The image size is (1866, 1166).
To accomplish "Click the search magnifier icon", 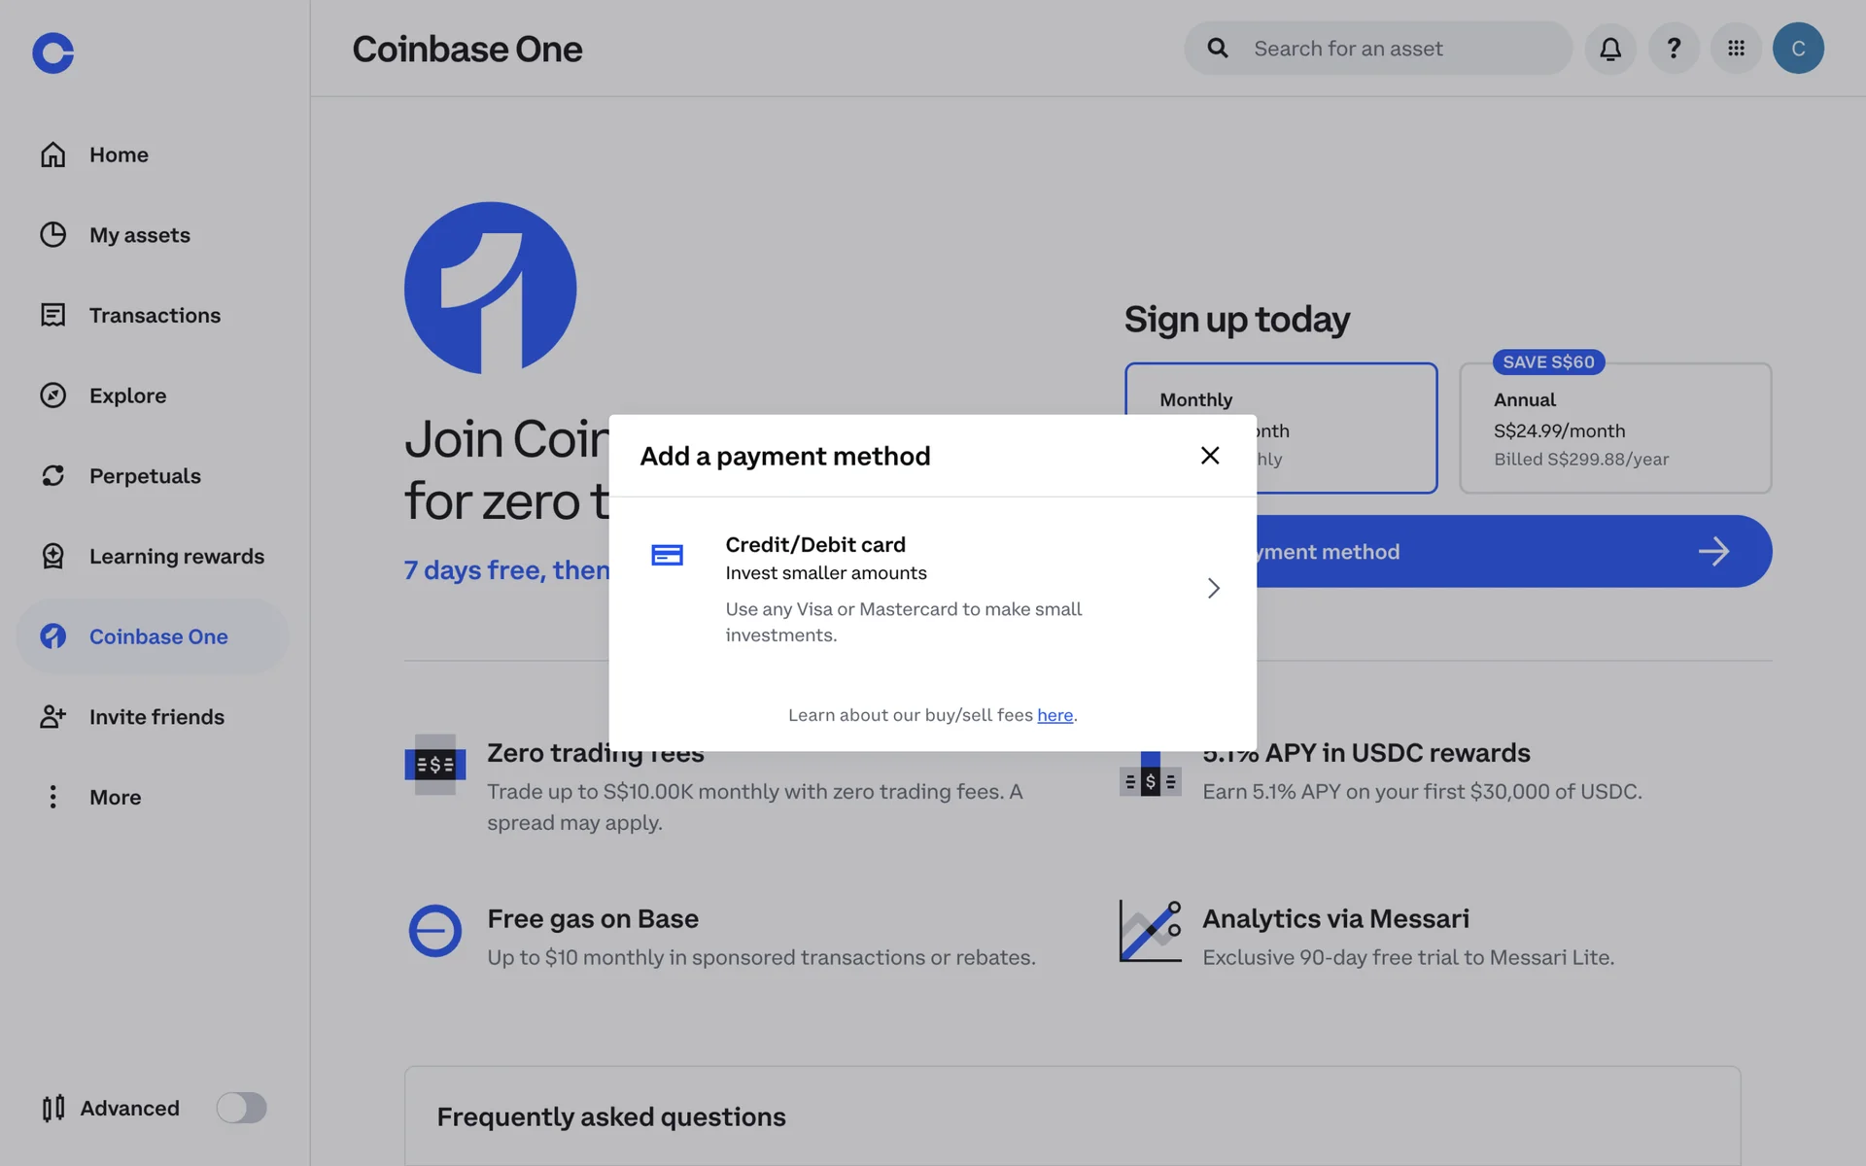I will (x=1218, y=49).
